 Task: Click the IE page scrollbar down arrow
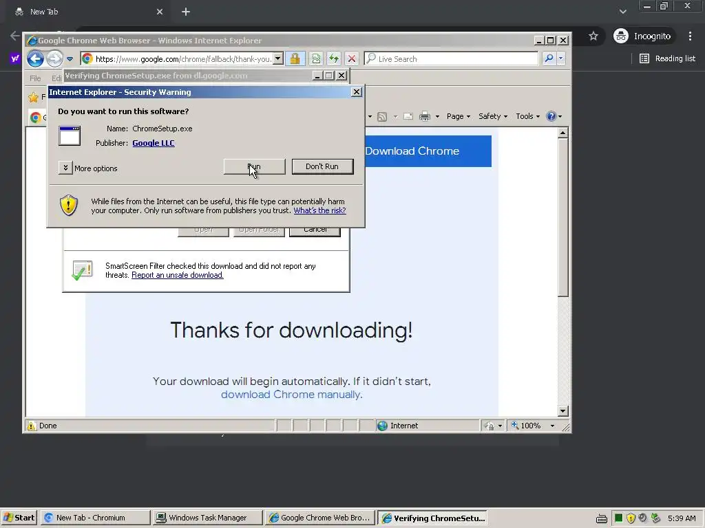(563, 411)
